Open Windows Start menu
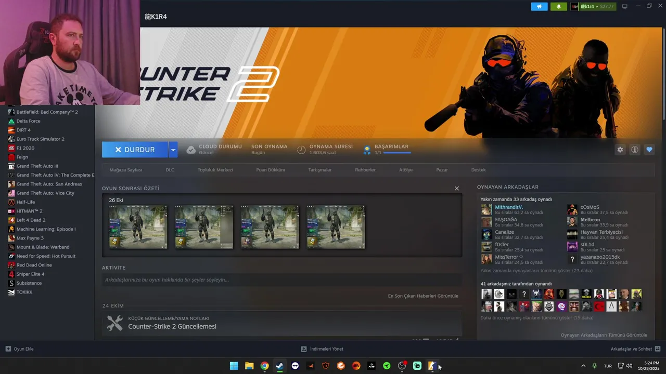 pos(234,366)
